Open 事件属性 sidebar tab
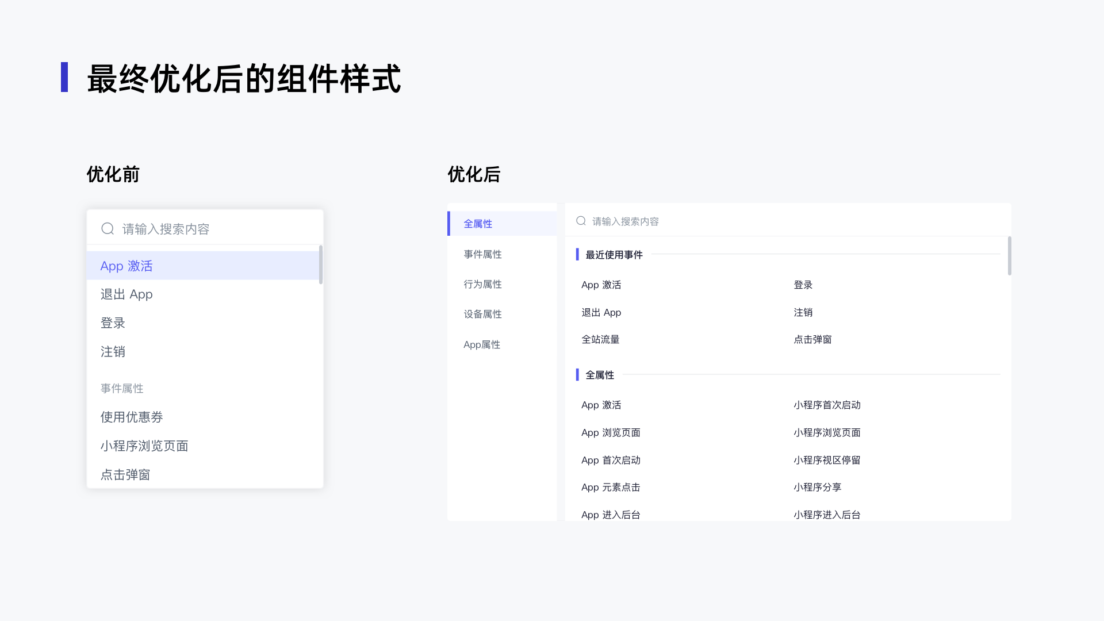 [x=483, y=254]
